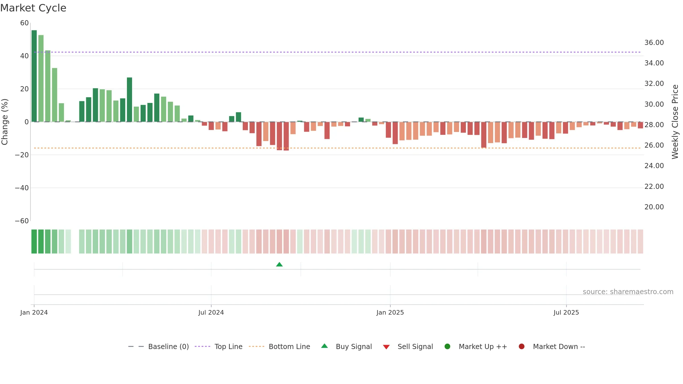This screenshot has width=683, height=384.
Task: Toggle the Market Up ++ legend entry
Action: click(476, 346)
